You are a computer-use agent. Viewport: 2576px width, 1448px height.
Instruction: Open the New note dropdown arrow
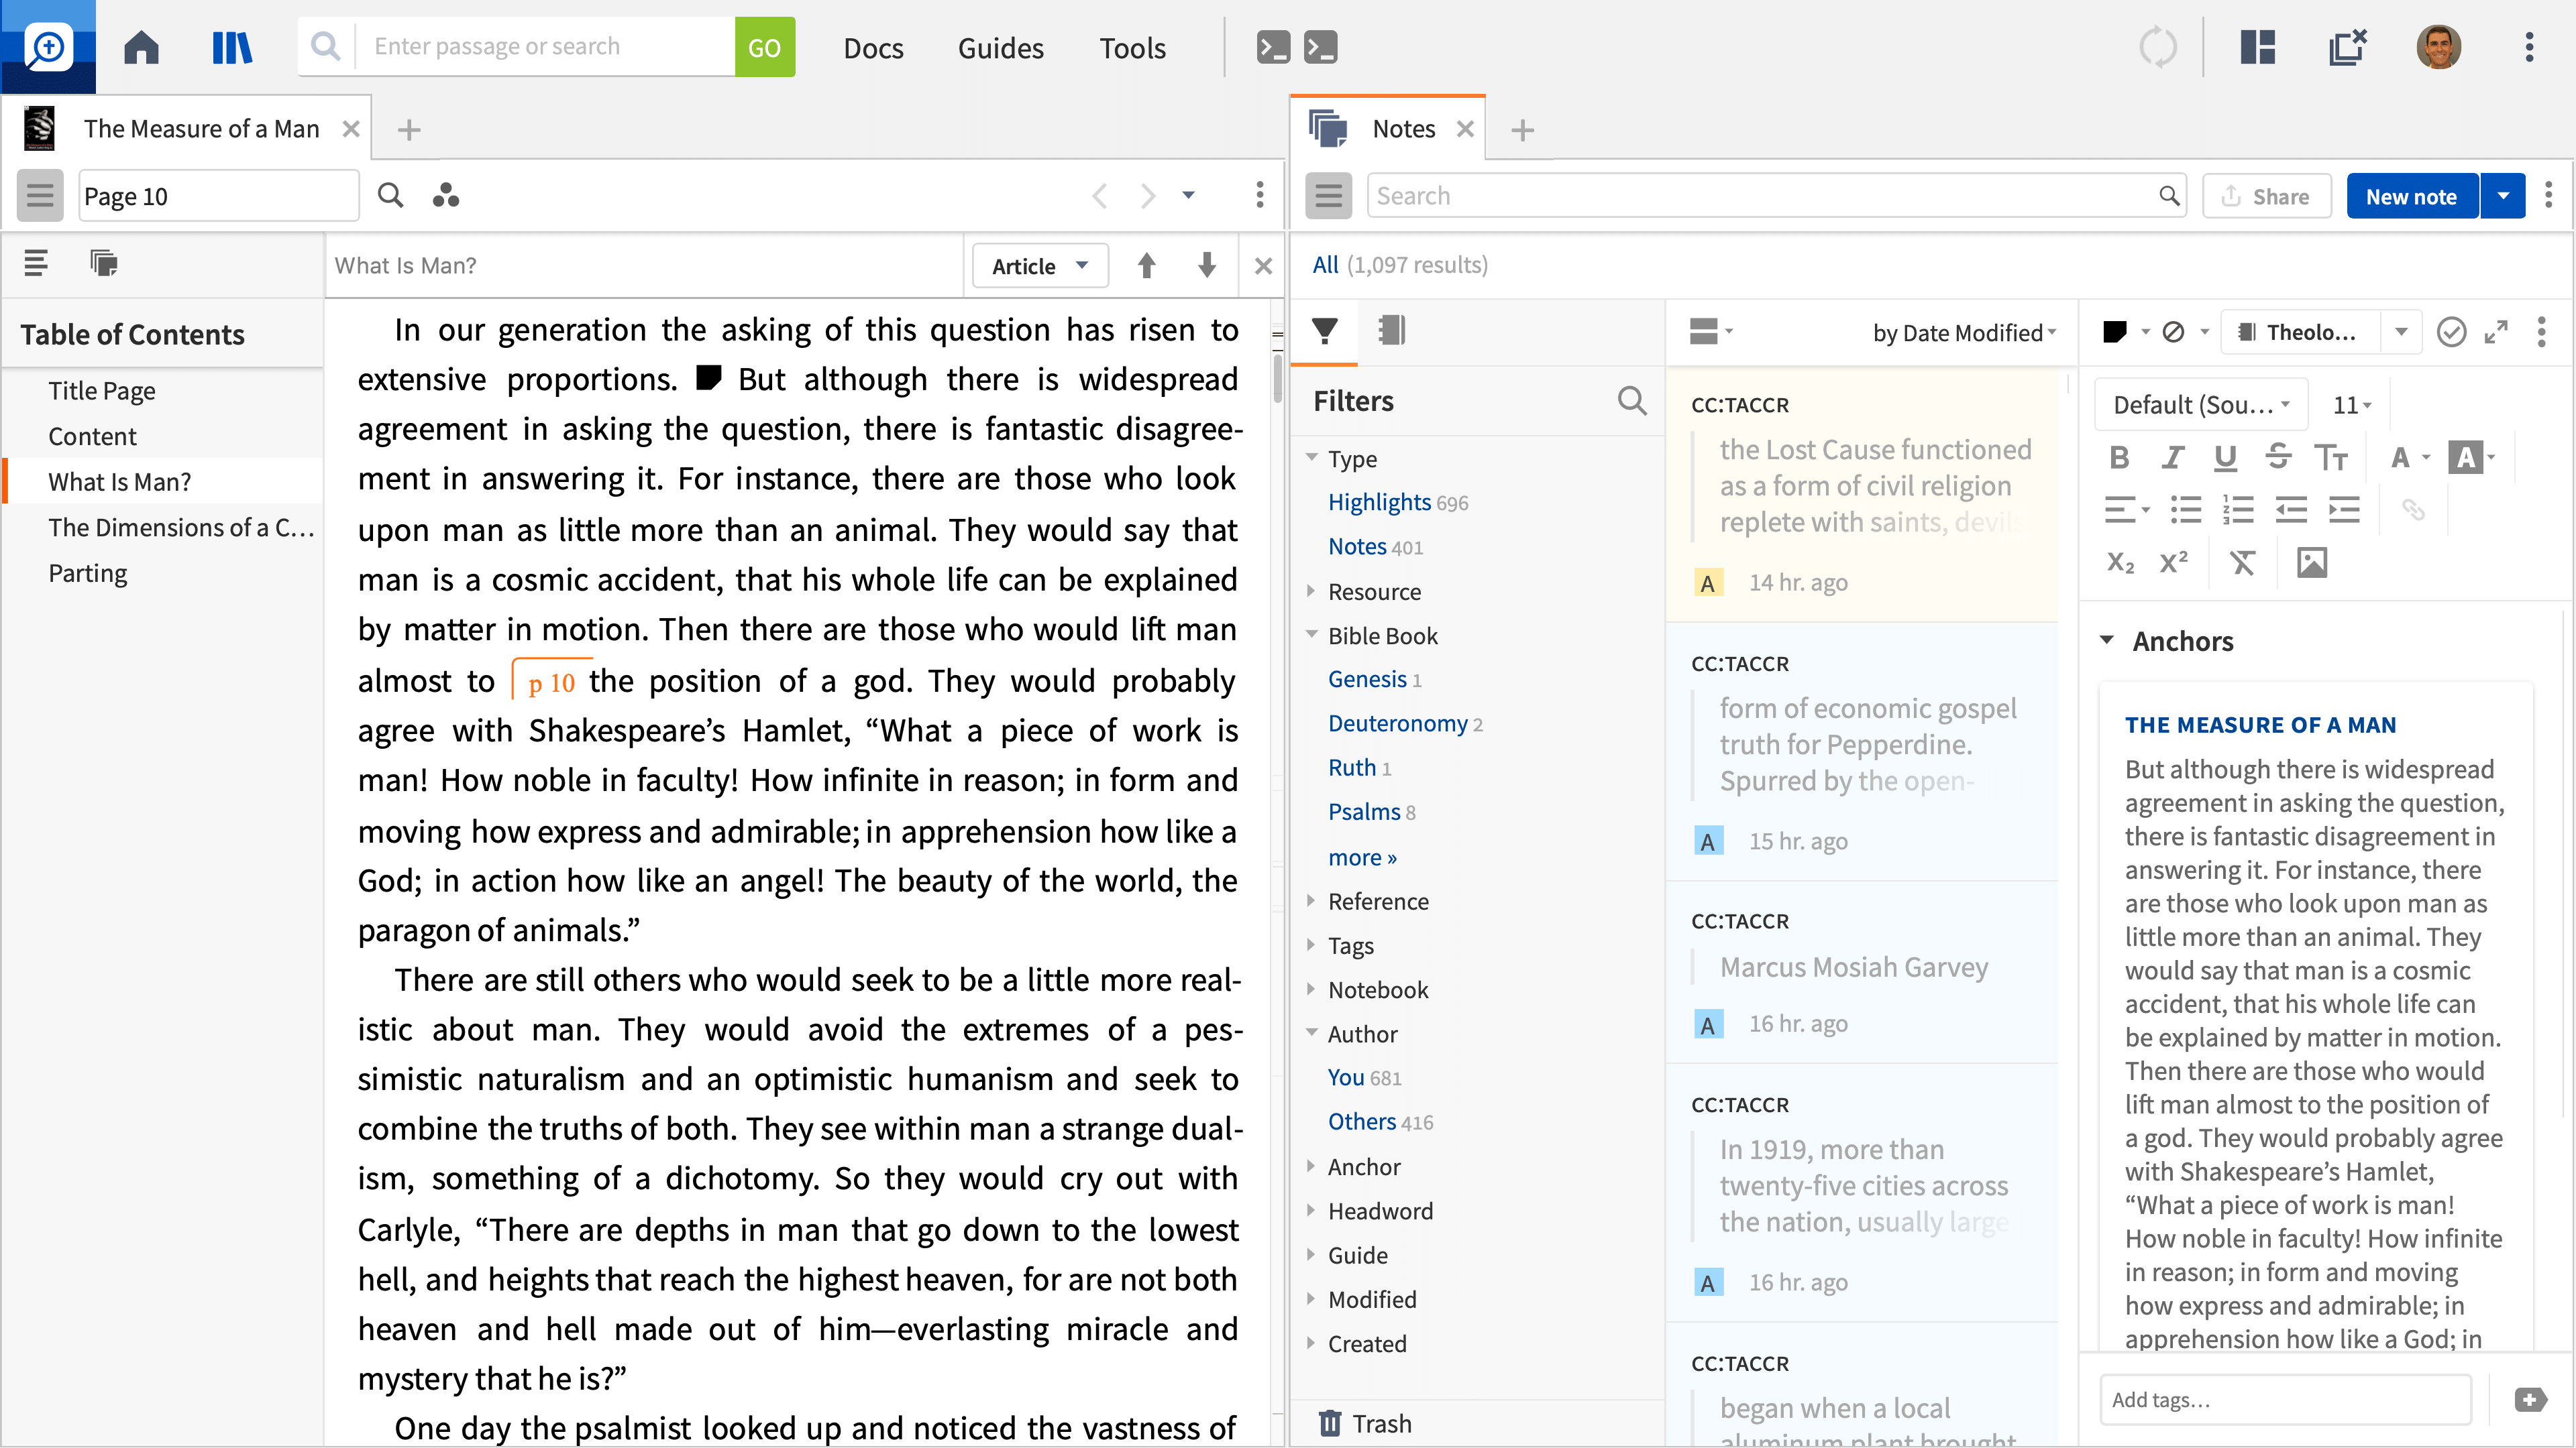tap(2503, 196)
